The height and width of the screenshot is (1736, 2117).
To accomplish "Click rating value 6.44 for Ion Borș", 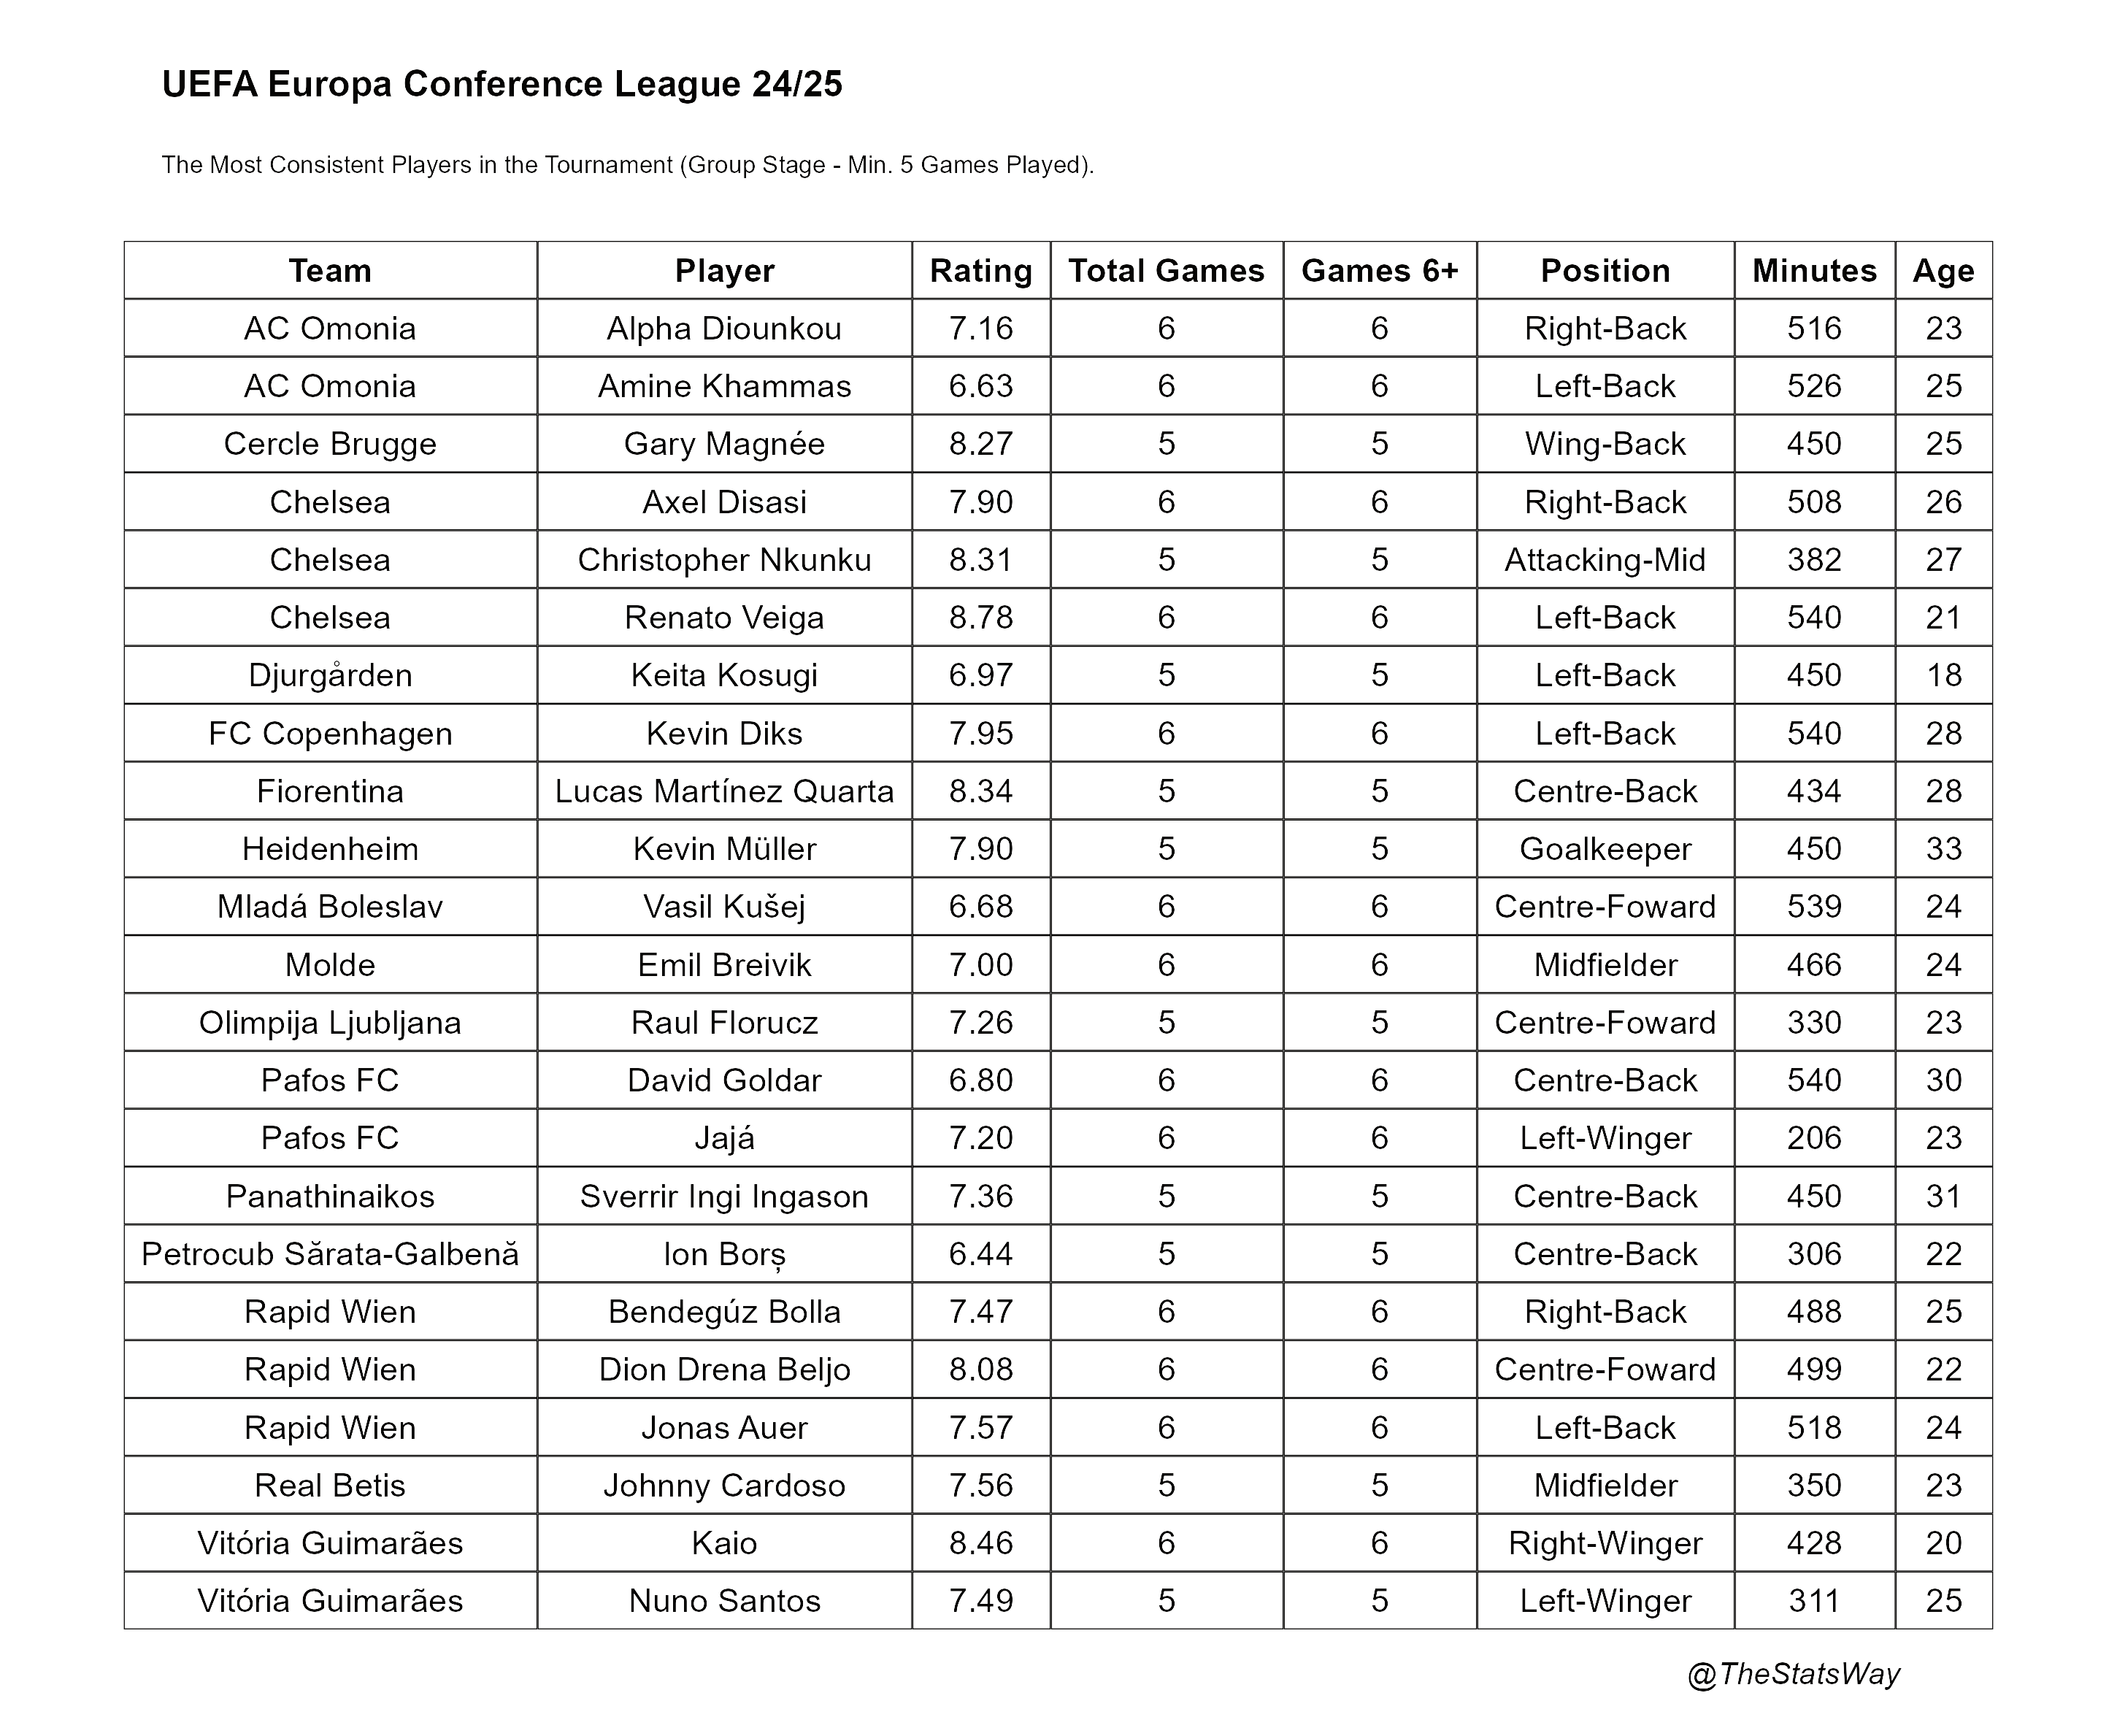I will (x=981, y=1255).
